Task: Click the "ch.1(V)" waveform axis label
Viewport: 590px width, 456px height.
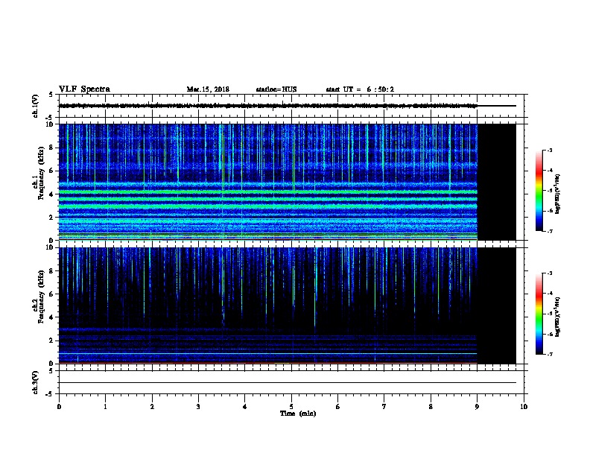Action: [x=35, y=106]
